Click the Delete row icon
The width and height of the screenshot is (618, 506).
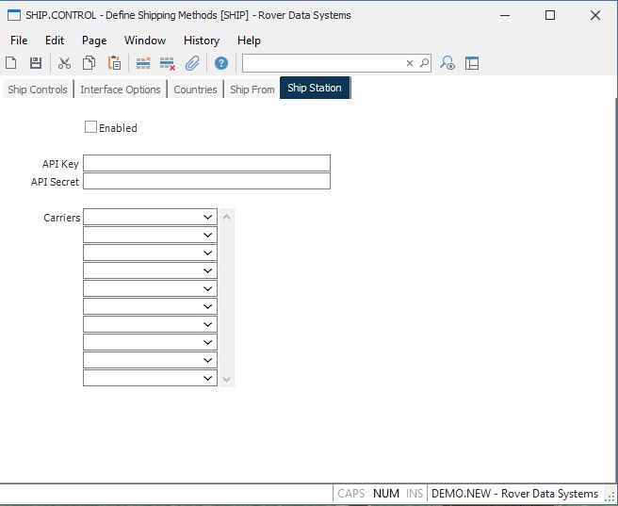(168, 63)
